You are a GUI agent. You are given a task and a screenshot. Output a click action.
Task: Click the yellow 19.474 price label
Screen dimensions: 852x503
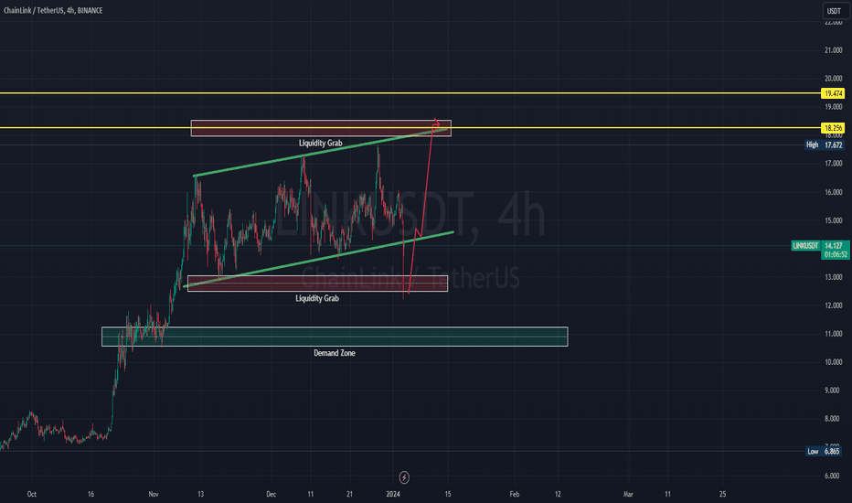pyautogui.click(x=833, y=93)
